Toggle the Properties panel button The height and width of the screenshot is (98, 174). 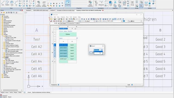coord(68,3)
